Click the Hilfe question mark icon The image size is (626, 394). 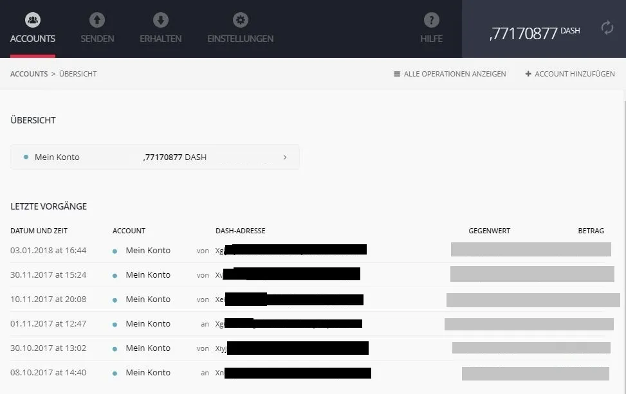(x=431, y=20)
